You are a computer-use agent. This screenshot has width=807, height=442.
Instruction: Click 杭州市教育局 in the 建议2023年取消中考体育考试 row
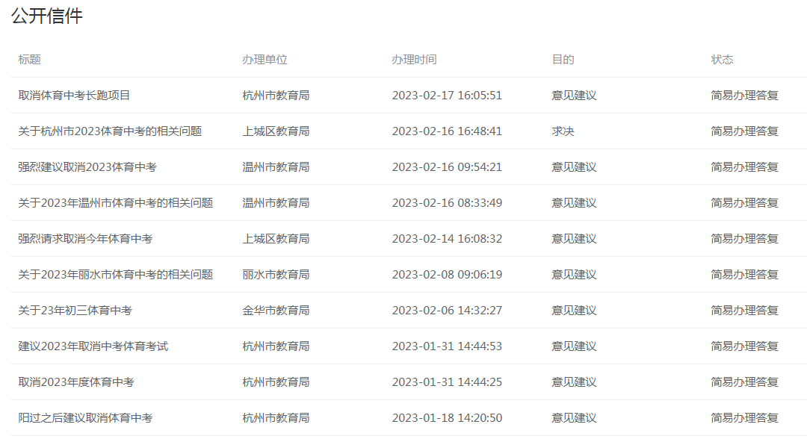(276, 346)
